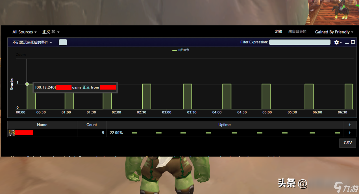Click the 03:00 label on the time axis
This screenshot has width=359, height=194.
click(x=167, y=112)
